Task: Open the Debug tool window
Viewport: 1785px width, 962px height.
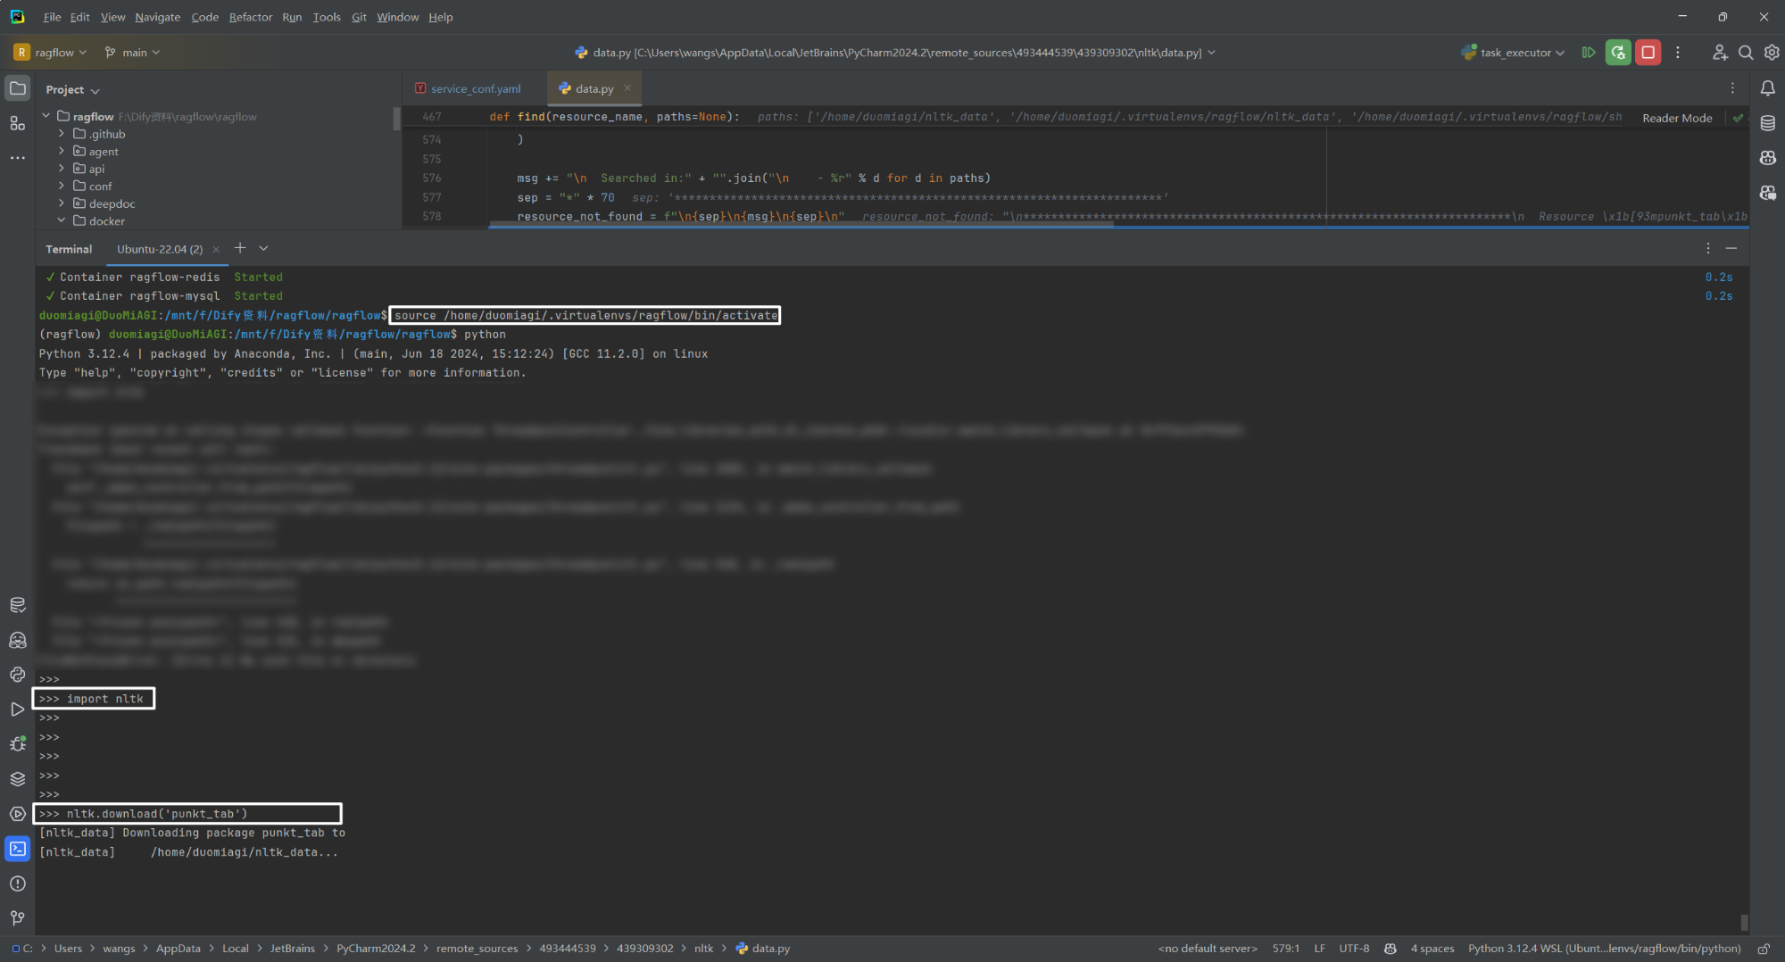Action: pyautogui.click(x=18, y=744)
